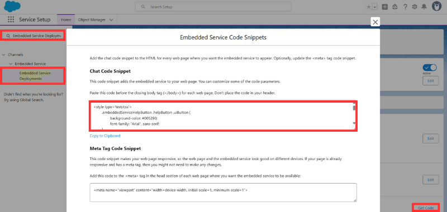
Task: Open the setup gear icon
Action: click(x=415, y=7)
